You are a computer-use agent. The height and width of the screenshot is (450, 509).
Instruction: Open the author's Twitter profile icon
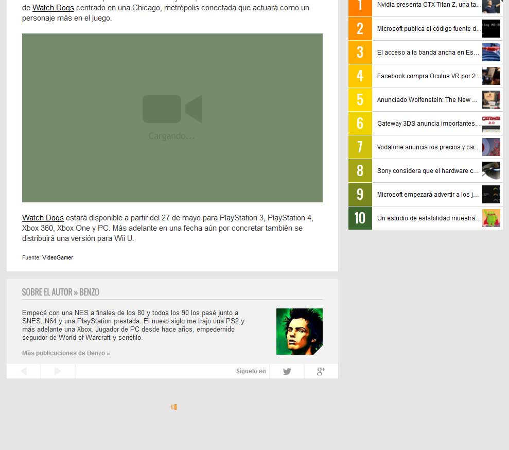click(287, 371)
